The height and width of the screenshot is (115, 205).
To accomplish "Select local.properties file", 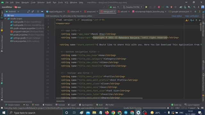I will click(25, 41).
